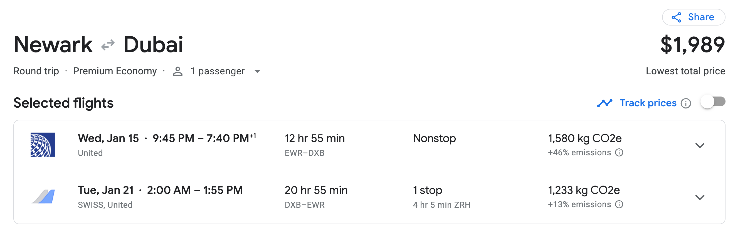Click info icon beside +46% emissions
The image size is (755, 233).
coord(619,153)
